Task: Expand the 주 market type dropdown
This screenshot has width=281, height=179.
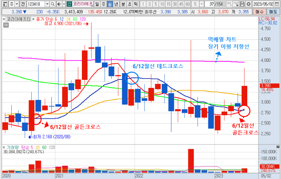Action: tap(17, 4)
